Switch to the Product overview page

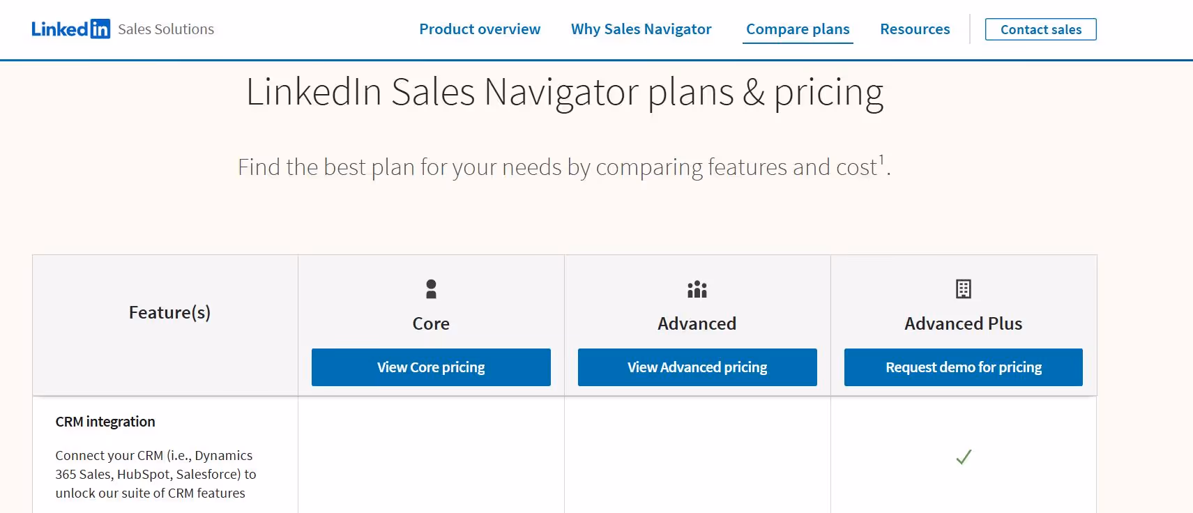pos(479,29)
